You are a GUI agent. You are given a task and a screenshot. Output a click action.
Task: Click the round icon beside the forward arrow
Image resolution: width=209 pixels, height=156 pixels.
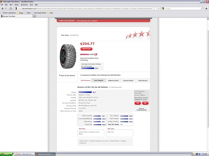(11, 9)
